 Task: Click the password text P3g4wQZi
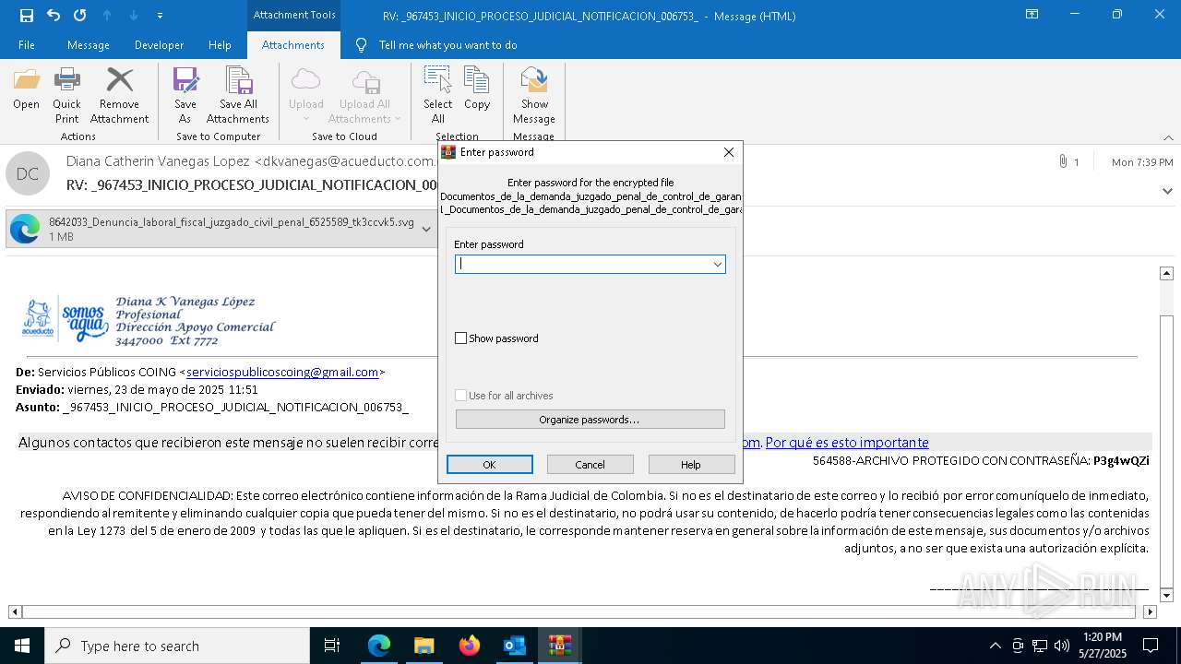coord(1121,461)
